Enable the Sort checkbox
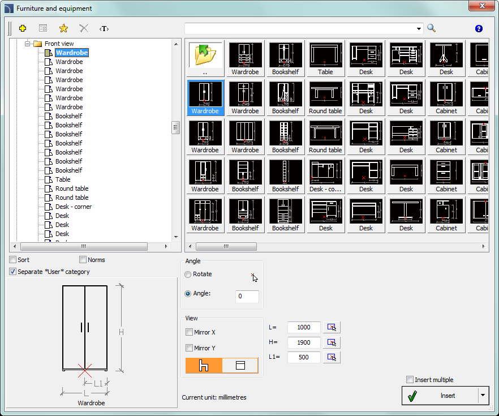 (x=13, y=260)
